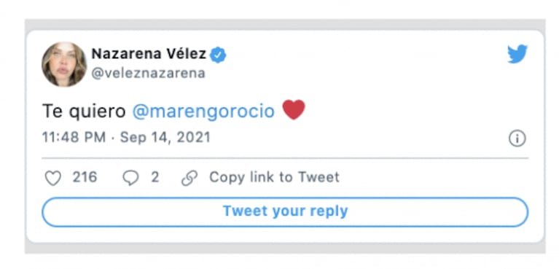Open the tweet info circle icon
Image resolution: width=559 pixels, height=269 pixels.
point(517,139)
